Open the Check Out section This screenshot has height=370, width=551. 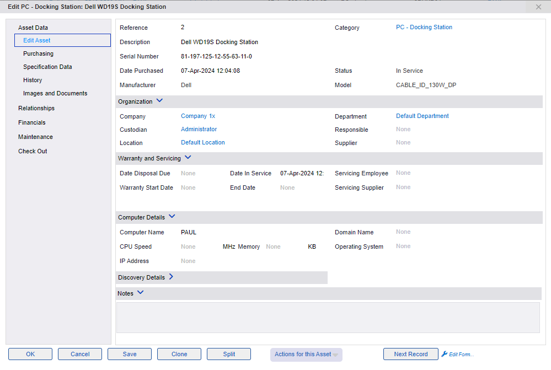pyautogui.click(x=33, y=151)
